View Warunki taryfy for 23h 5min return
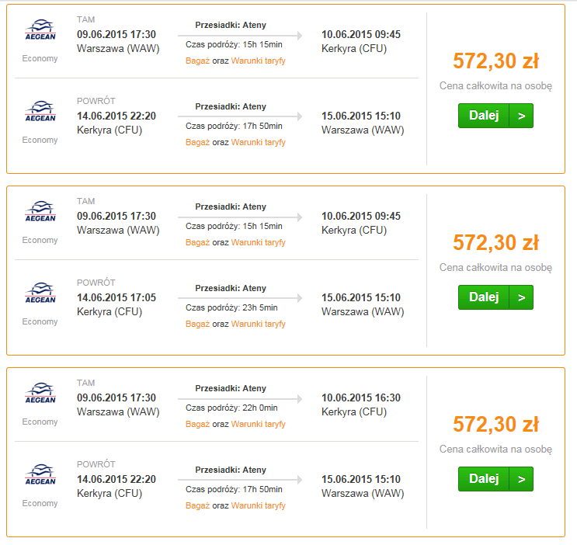 tap(259, 325)
